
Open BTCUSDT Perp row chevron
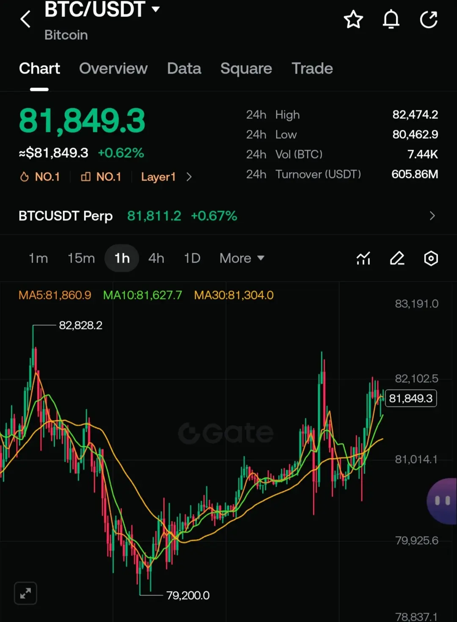(x=432, y=216)
